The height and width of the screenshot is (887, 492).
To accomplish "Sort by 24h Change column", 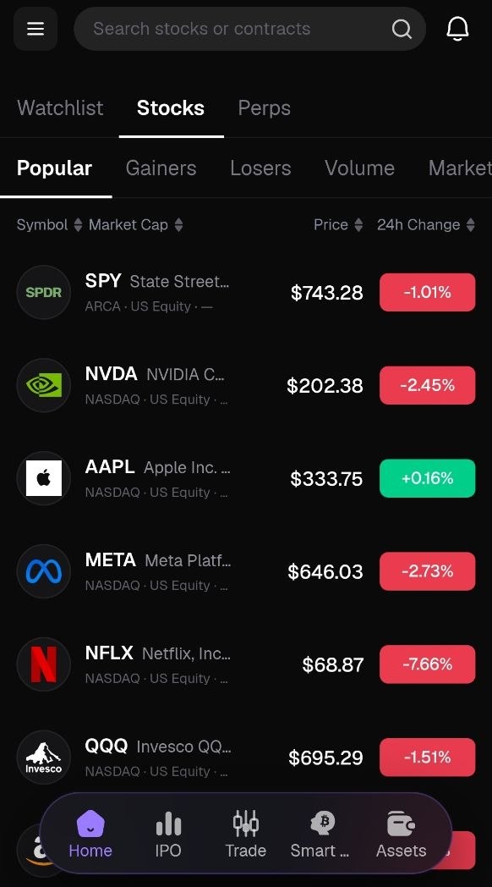I will tap(426, 225).
